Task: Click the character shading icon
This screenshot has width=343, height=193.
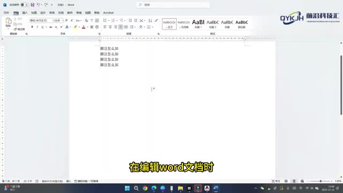Action: click(92, 27)
